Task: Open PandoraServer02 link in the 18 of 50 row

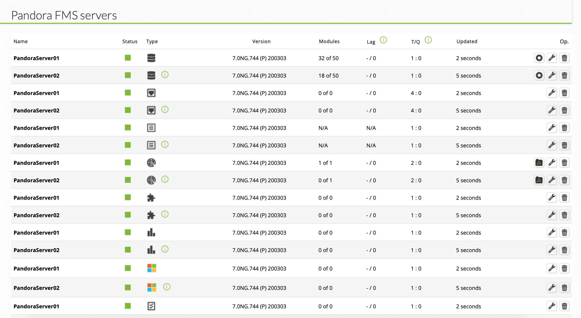Action: click(37, 76)
